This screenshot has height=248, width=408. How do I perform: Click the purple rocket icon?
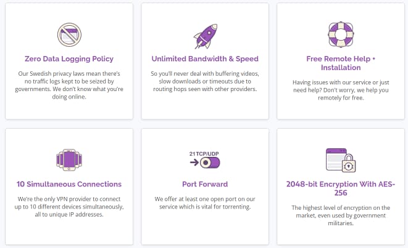[x=204, y=34]
